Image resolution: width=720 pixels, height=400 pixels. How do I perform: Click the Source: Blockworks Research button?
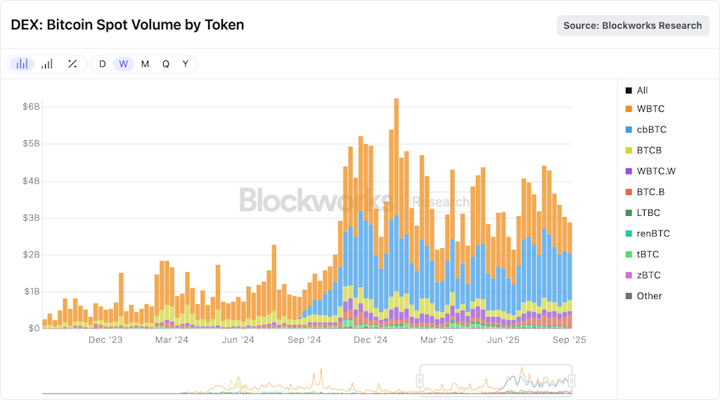[x=633, y=26]
